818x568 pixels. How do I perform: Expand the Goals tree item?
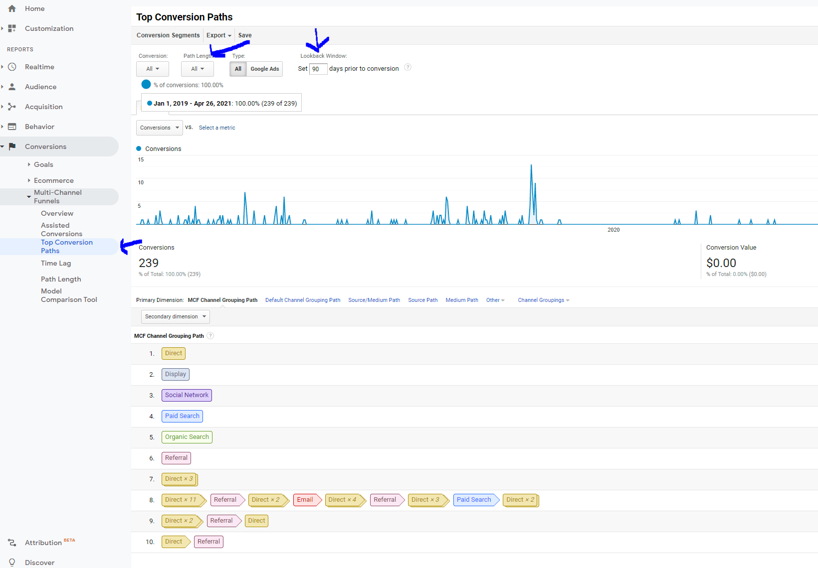(29, 164)
